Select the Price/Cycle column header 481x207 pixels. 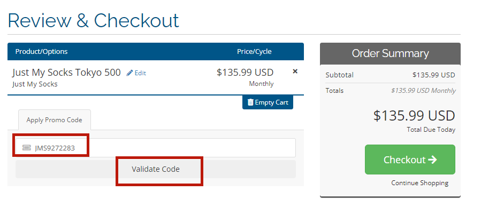tap(254, 51)
